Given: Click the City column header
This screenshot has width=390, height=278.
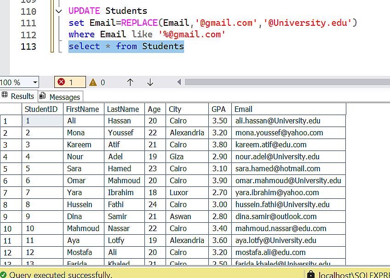Looking at the screenshot, I should click(x=187, y=109).
